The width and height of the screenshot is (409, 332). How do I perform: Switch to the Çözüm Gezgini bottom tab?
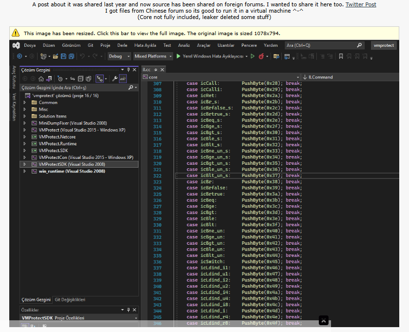click(x=36, y=300)
